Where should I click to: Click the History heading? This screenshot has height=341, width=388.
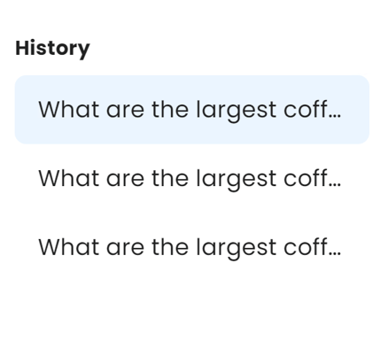[52, 49]
